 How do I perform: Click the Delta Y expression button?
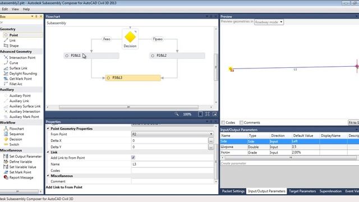(x=211, y=147)
